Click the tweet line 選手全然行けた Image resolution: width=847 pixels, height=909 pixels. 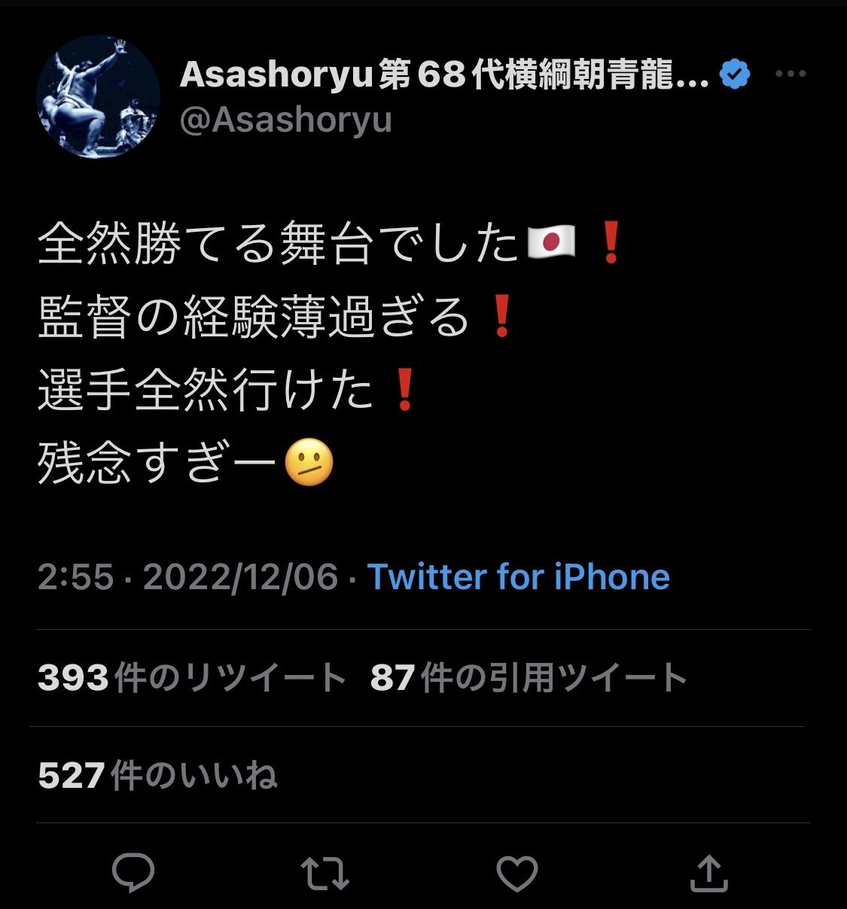tap(206, 390)
